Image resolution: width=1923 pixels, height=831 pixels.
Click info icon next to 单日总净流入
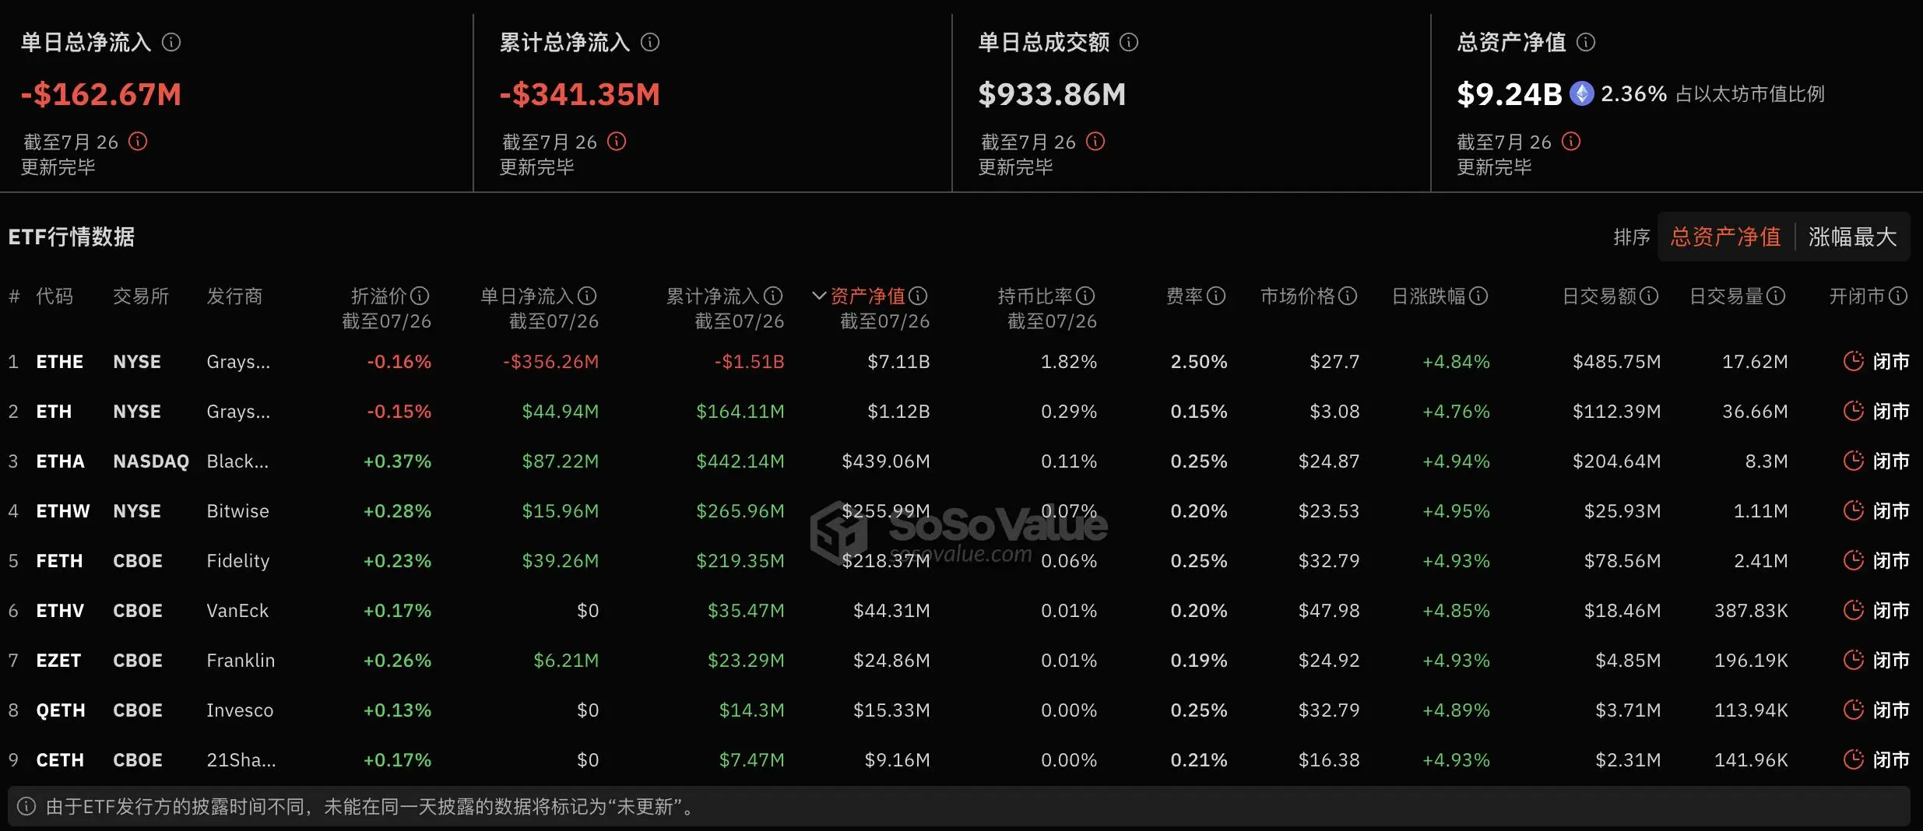click(171, 42)
